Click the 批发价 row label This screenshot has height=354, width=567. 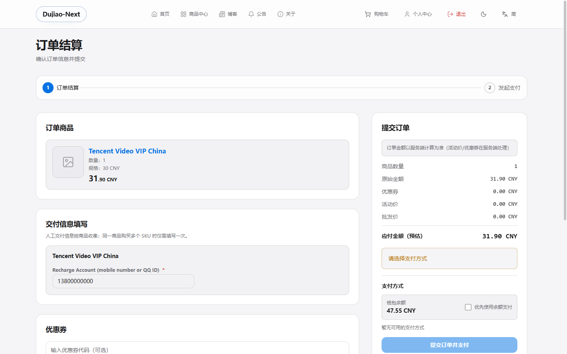click(x=390, y=217)
